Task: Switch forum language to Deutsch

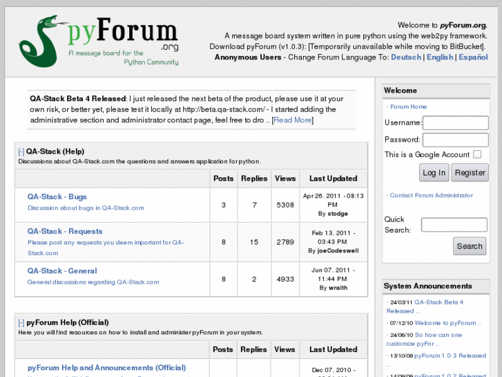Action: pos(406,57)
